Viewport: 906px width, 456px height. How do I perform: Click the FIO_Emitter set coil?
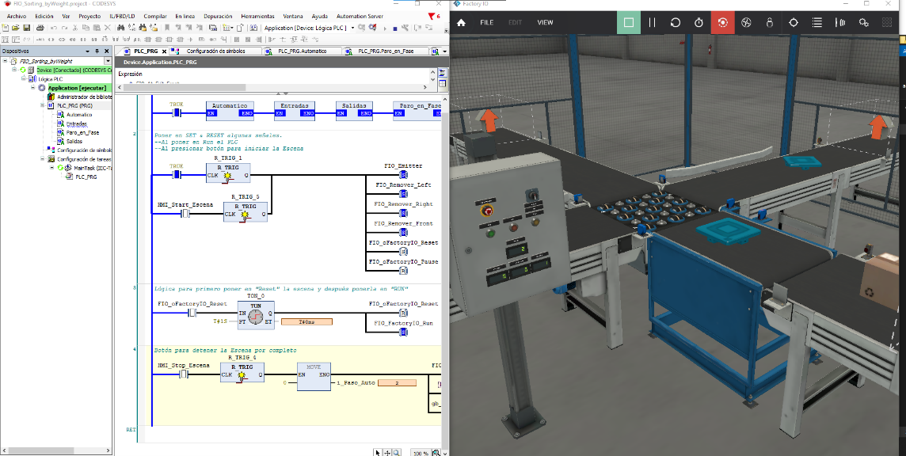click(403, 174)
